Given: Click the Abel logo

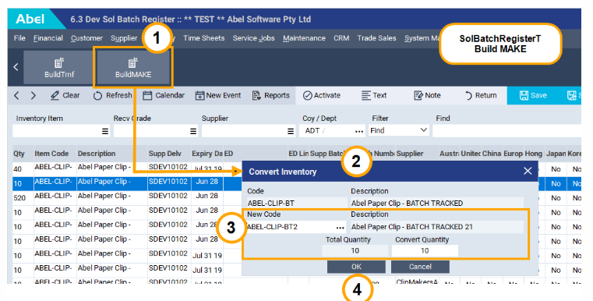Looking at the screenshot, I should pos(30,19).
